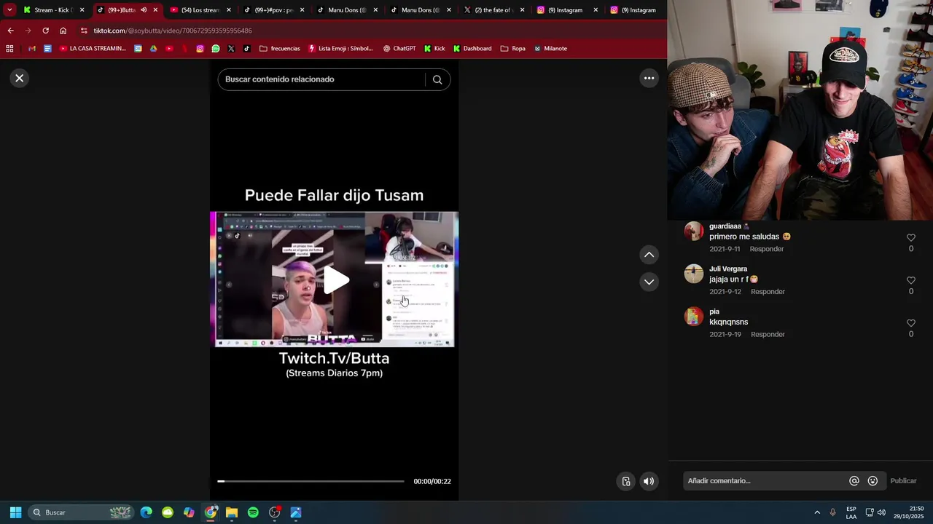The height and width of the screenshot is (524, 933).
Task: Close the TikTok video viewer with X
Action: [x=20, y=78]
